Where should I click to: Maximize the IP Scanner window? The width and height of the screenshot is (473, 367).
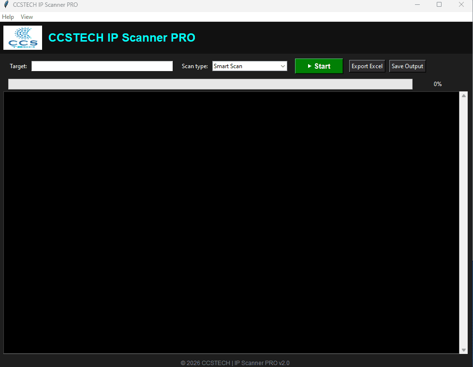coord(439,4)
